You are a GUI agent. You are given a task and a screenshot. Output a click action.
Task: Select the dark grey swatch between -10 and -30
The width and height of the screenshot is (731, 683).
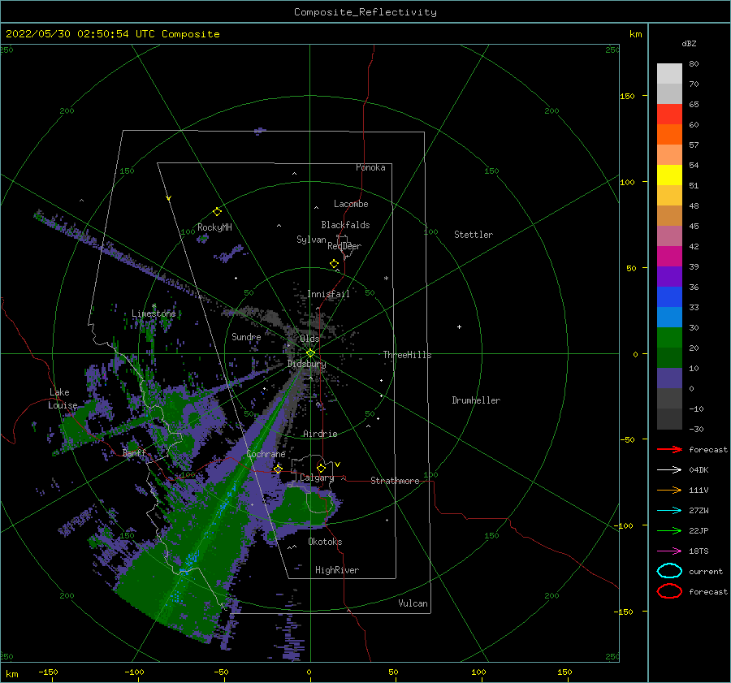(669, 419)
